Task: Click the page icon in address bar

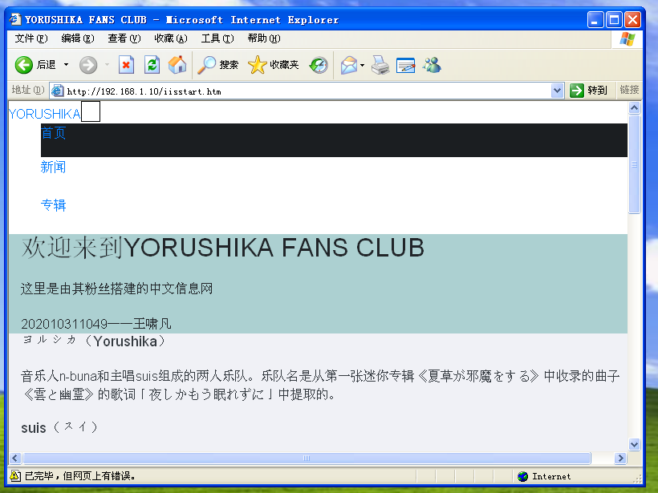Action: pos(58,91)
